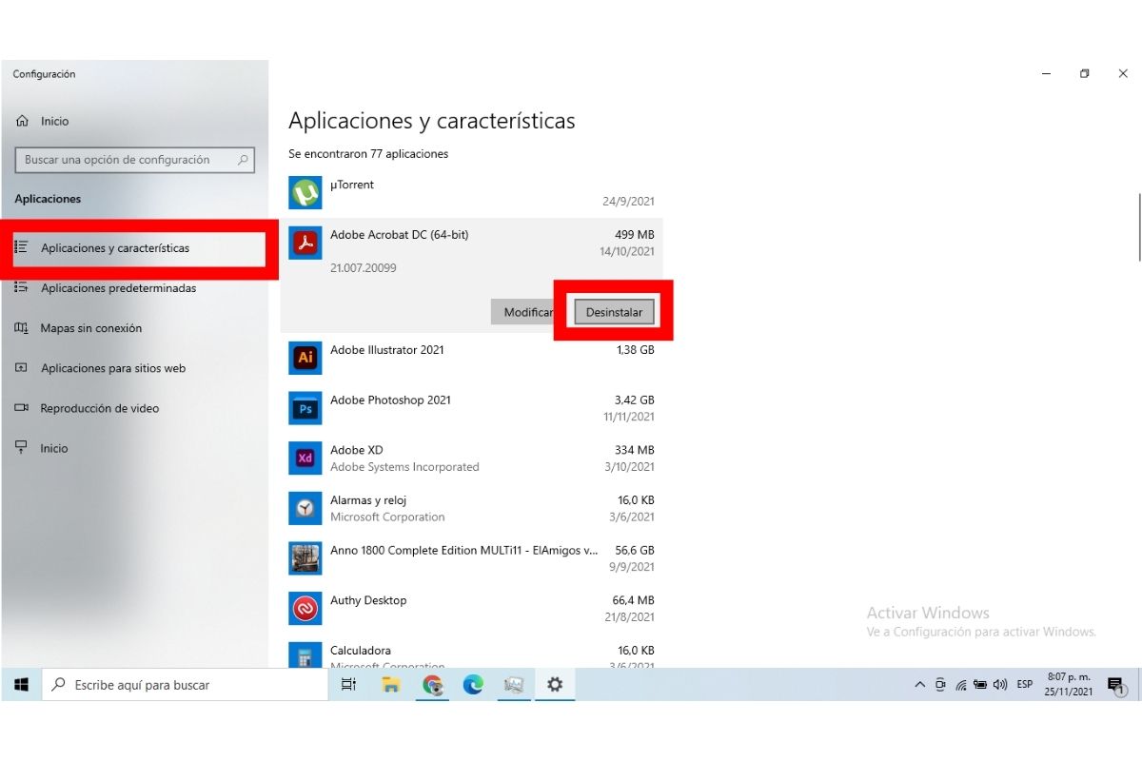Open File Explorer from the taskbar
The image size is (1142, 761).
390,684
